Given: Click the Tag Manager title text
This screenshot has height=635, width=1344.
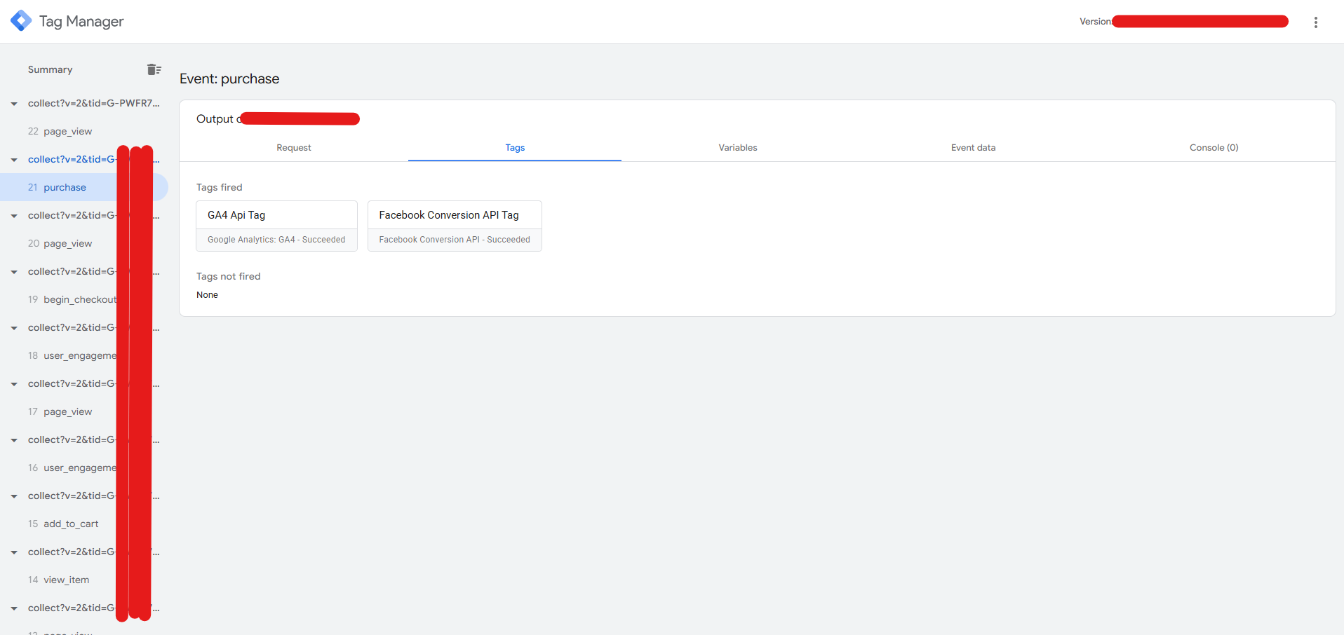Looking at the screenshot, I should (81, 22).
